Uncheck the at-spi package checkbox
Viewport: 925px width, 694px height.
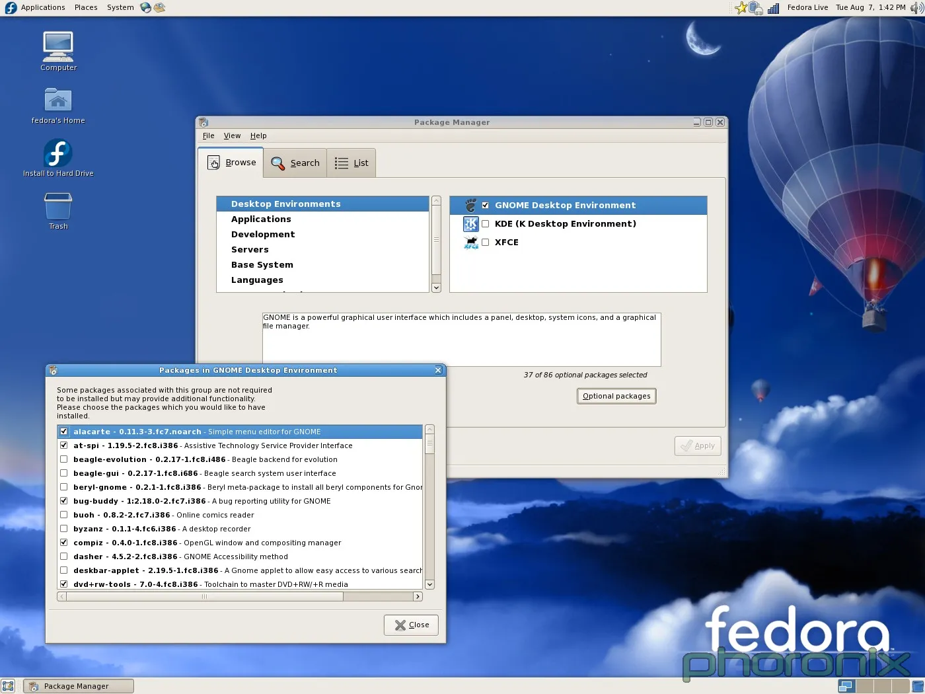pos(63,445)
